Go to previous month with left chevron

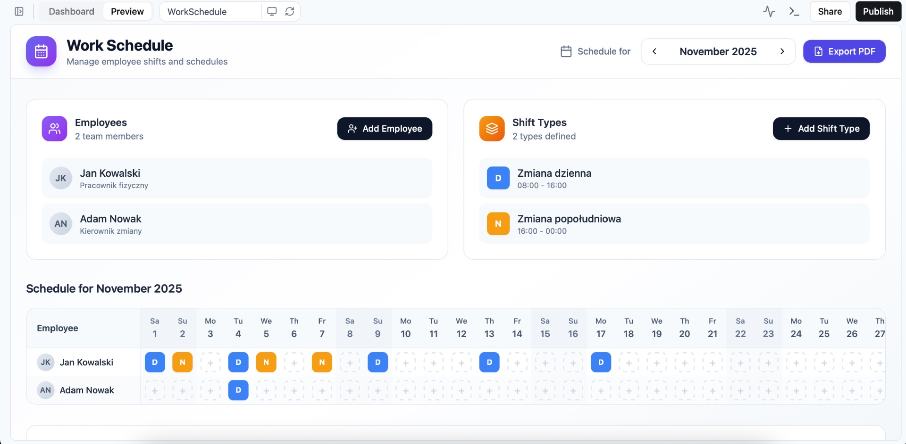pyautogui.click(x=654, y=51)
